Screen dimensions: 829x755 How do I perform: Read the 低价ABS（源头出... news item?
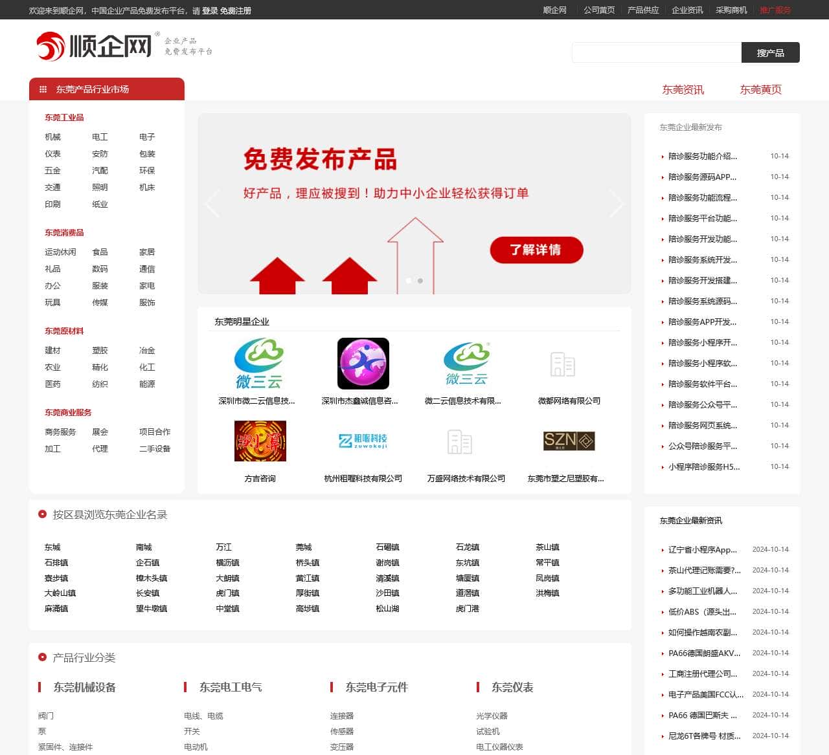(x=703, y=612)
